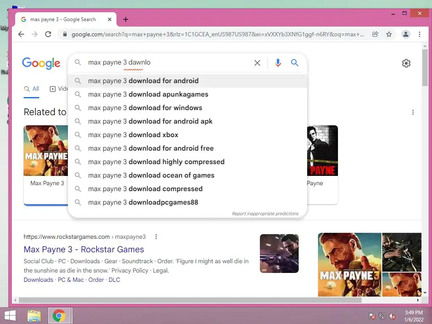432x324 pixels.
Task: Click the scroll right arrow
Action: click(418, 300)
